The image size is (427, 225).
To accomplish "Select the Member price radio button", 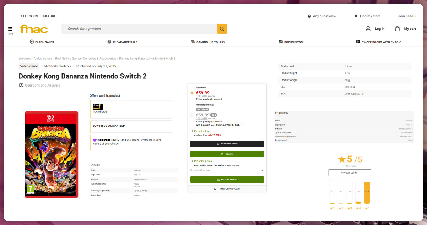I will click(x=192, y=115).
